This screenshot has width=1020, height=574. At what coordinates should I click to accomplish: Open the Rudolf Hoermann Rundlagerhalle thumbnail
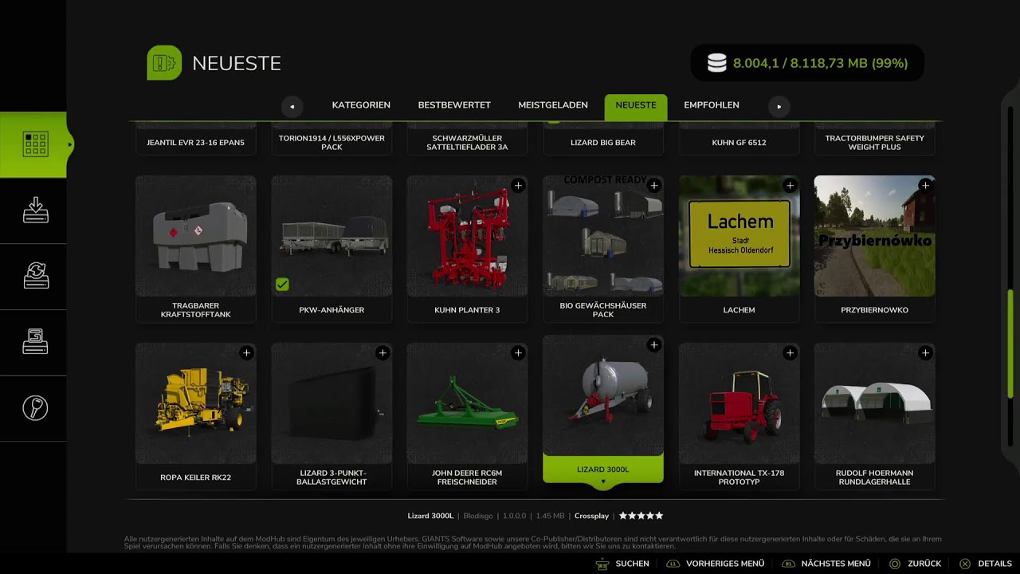[874, 403]
